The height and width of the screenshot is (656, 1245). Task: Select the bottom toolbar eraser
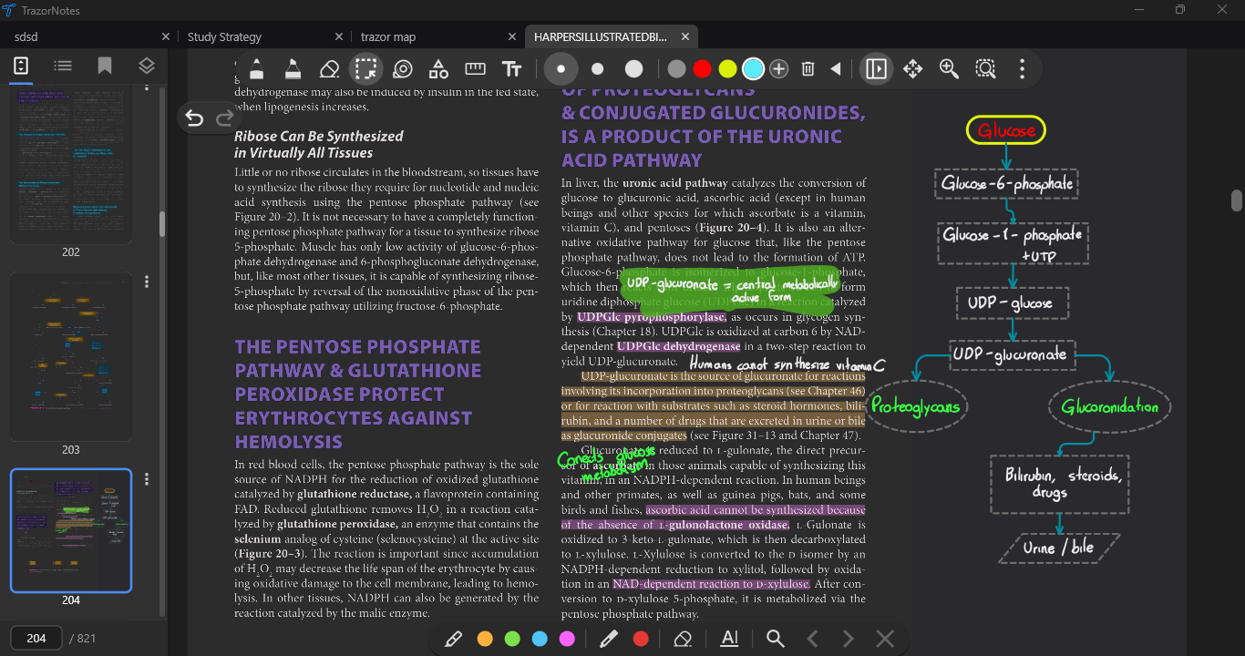683,639
